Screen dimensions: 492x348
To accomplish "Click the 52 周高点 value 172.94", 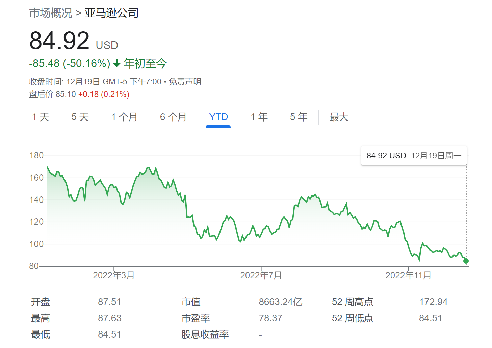I will click(x=433, y=302).
